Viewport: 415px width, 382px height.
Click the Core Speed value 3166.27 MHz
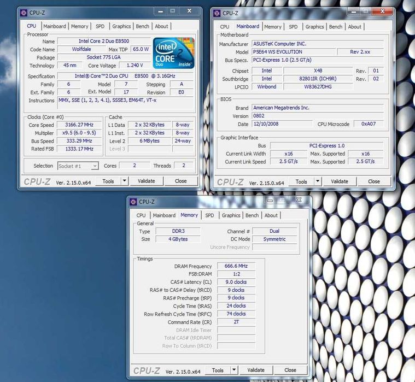tap(79, 125)
